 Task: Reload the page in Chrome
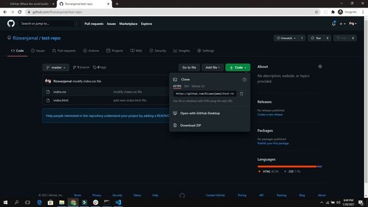point(20,12)
